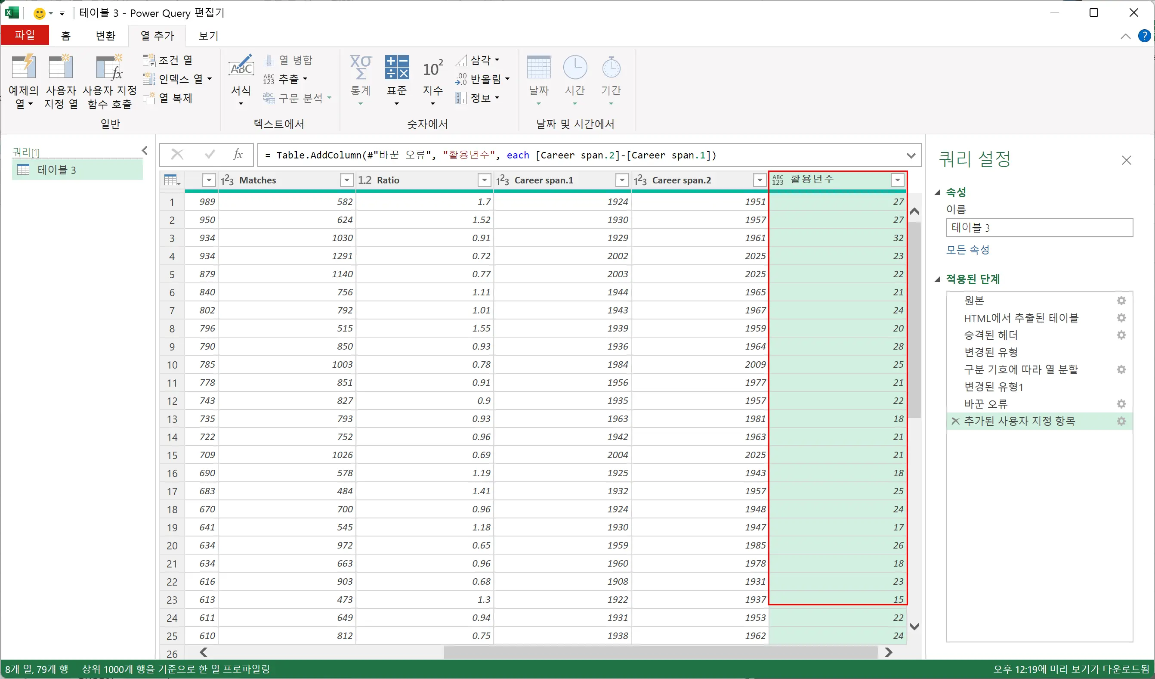Image resolution: width=1155 pixels, height=679 pixels.
Task: Open the 서식 (Format) text tool
Action: coord(241,69)
